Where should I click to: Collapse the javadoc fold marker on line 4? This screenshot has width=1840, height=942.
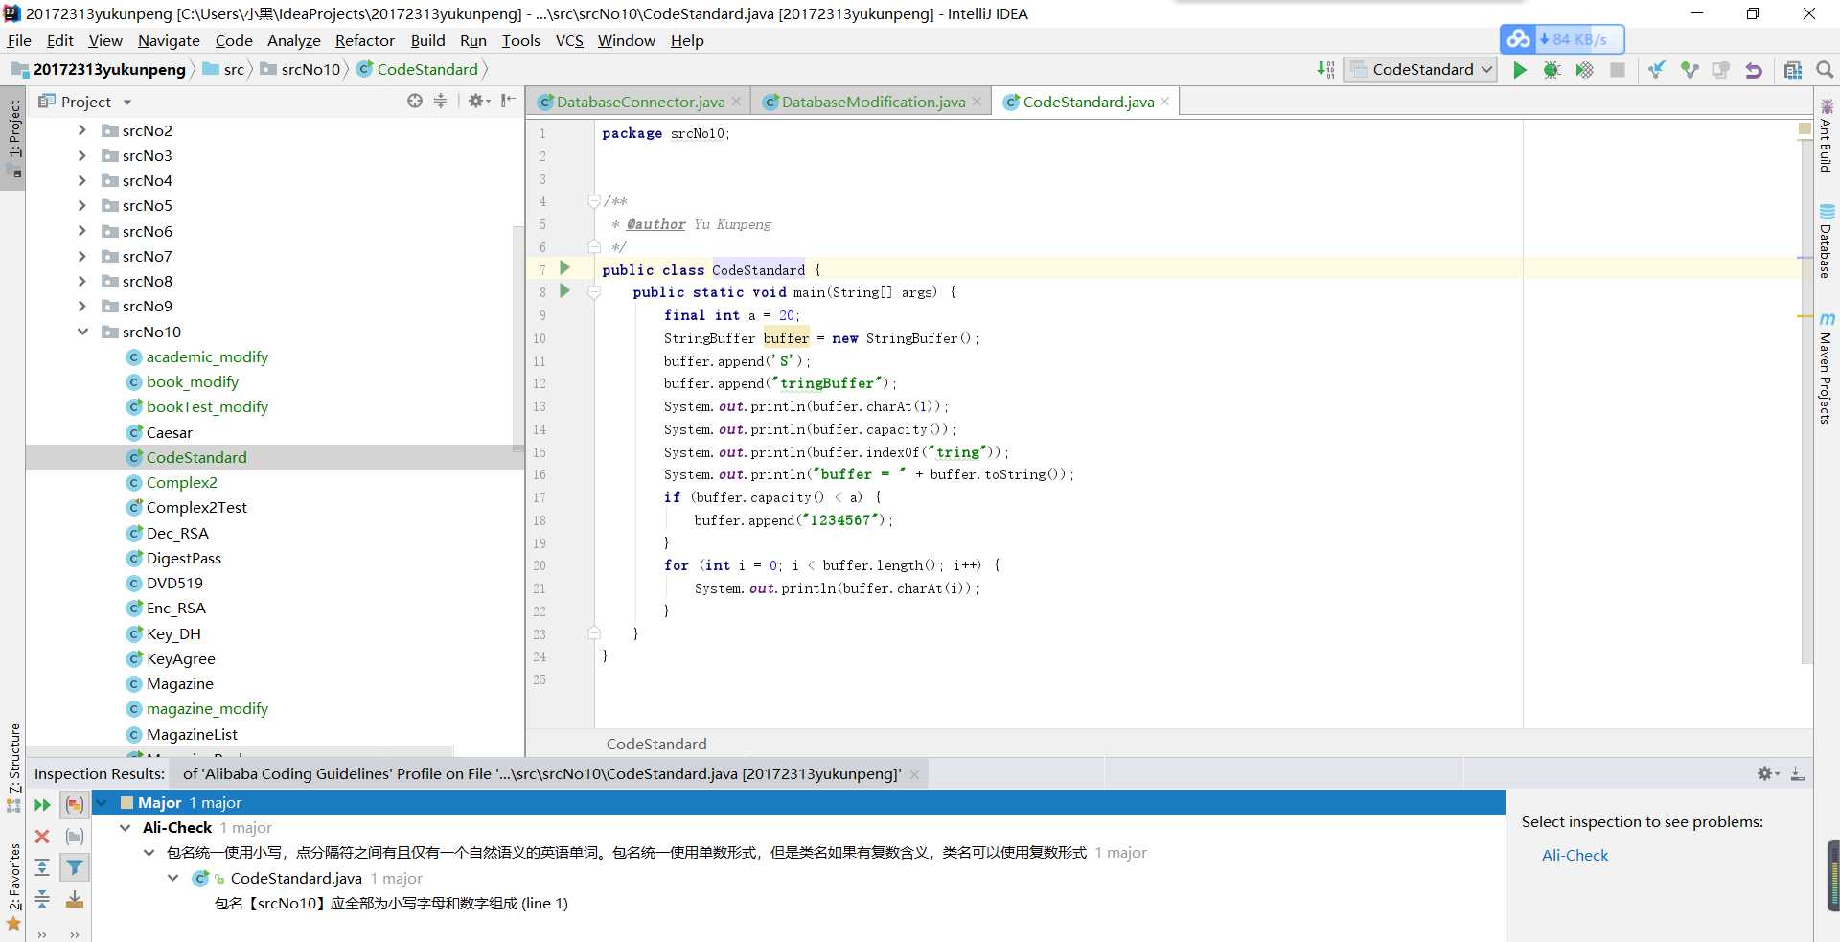594,201
